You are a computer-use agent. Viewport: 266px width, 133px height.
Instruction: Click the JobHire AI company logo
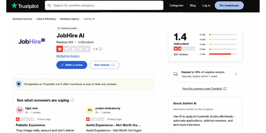coord(32,41)
